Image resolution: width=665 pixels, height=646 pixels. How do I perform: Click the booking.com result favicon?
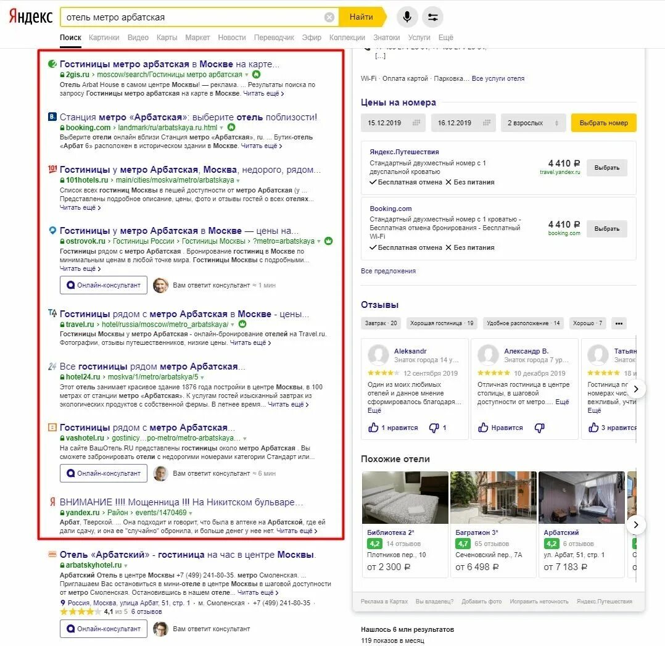[x=52, y=117]
